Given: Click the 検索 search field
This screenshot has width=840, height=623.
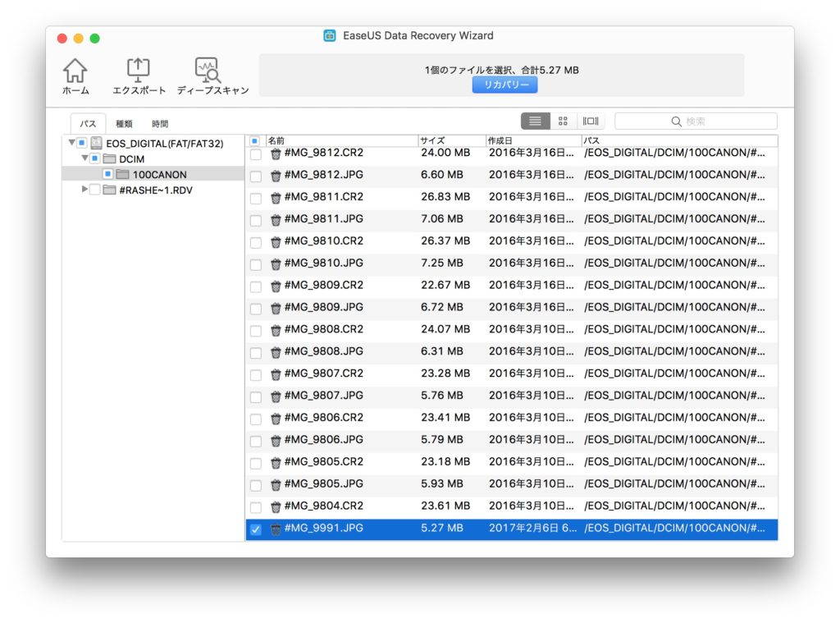Looking at the screenshot, I should click(696, 121).
